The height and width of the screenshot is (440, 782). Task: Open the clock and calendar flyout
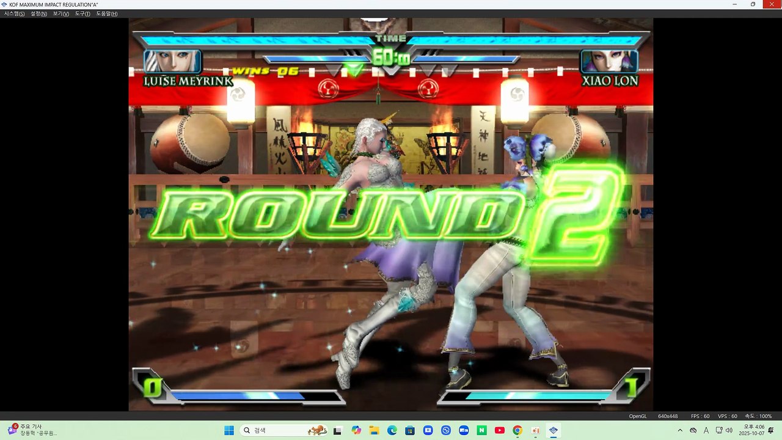point(751,430)
